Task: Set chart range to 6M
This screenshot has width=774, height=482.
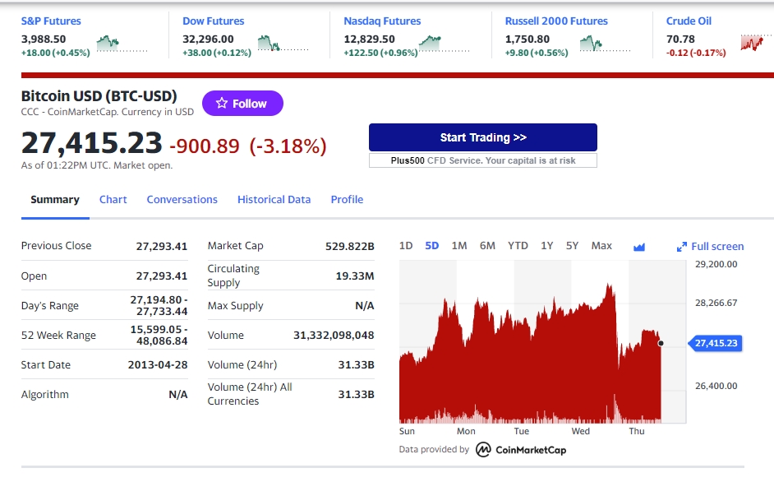Action: click(x=487, y=246)
